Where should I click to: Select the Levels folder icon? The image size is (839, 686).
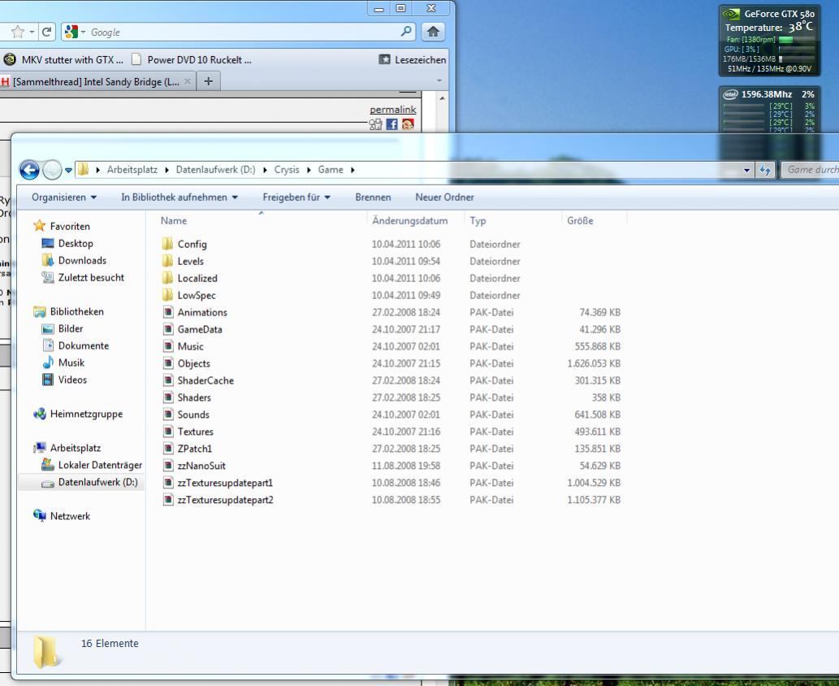(x=168, y=262)
